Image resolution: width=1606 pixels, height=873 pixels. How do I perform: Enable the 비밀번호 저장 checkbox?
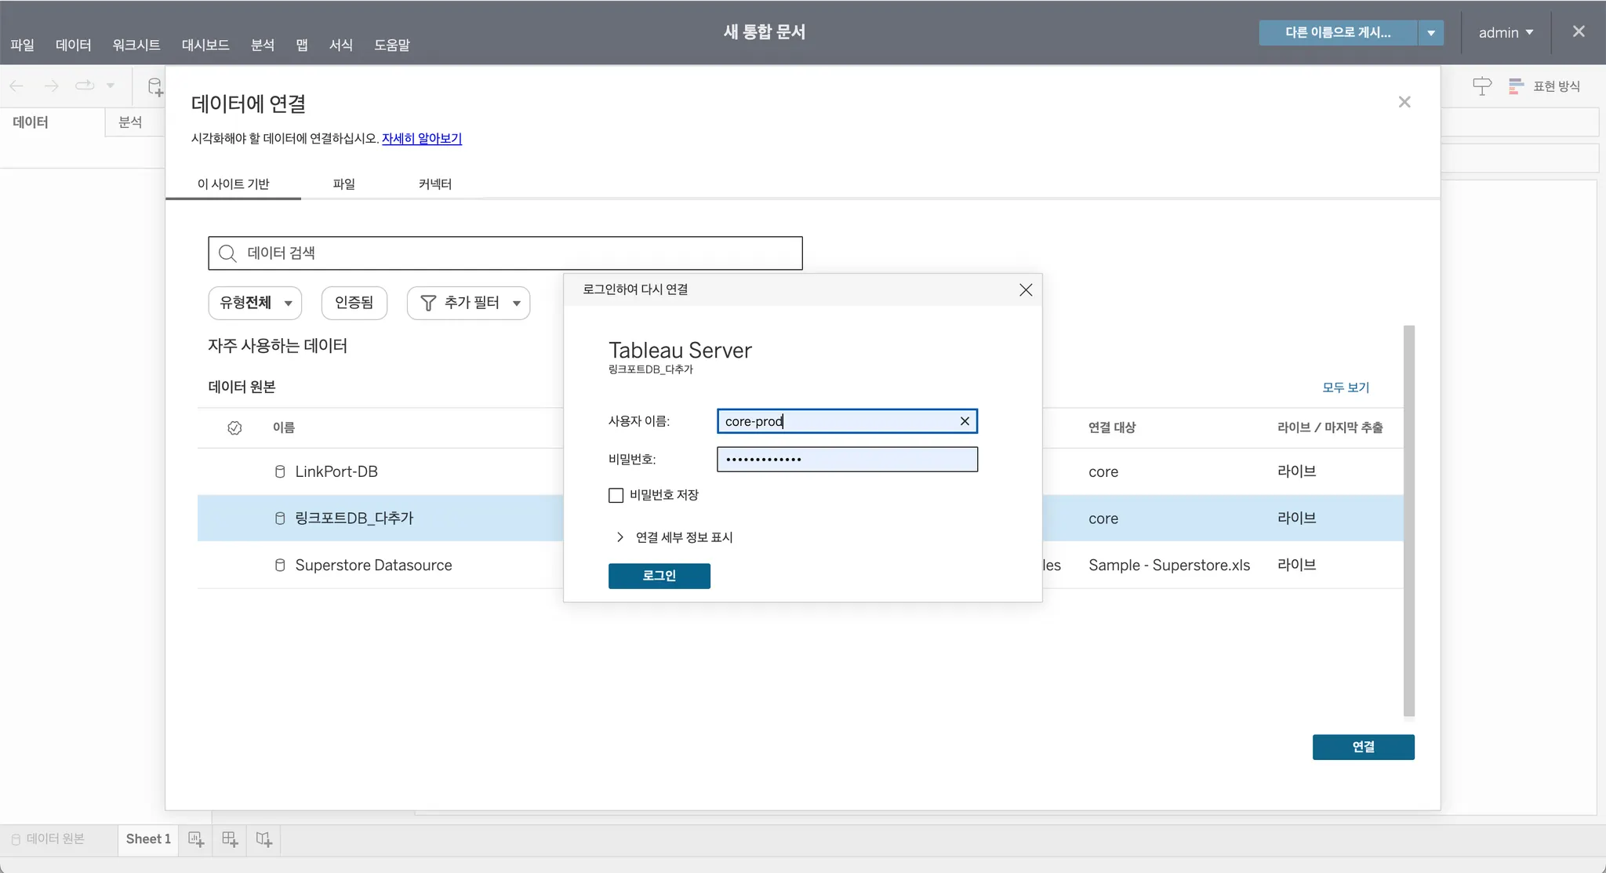pos(616,495)
